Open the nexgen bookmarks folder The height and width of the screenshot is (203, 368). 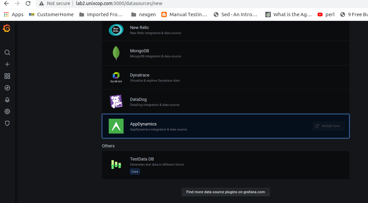click(143, 14)
